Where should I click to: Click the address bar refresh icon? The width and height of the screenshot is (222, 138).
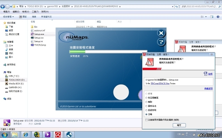[x=177, y=7]
